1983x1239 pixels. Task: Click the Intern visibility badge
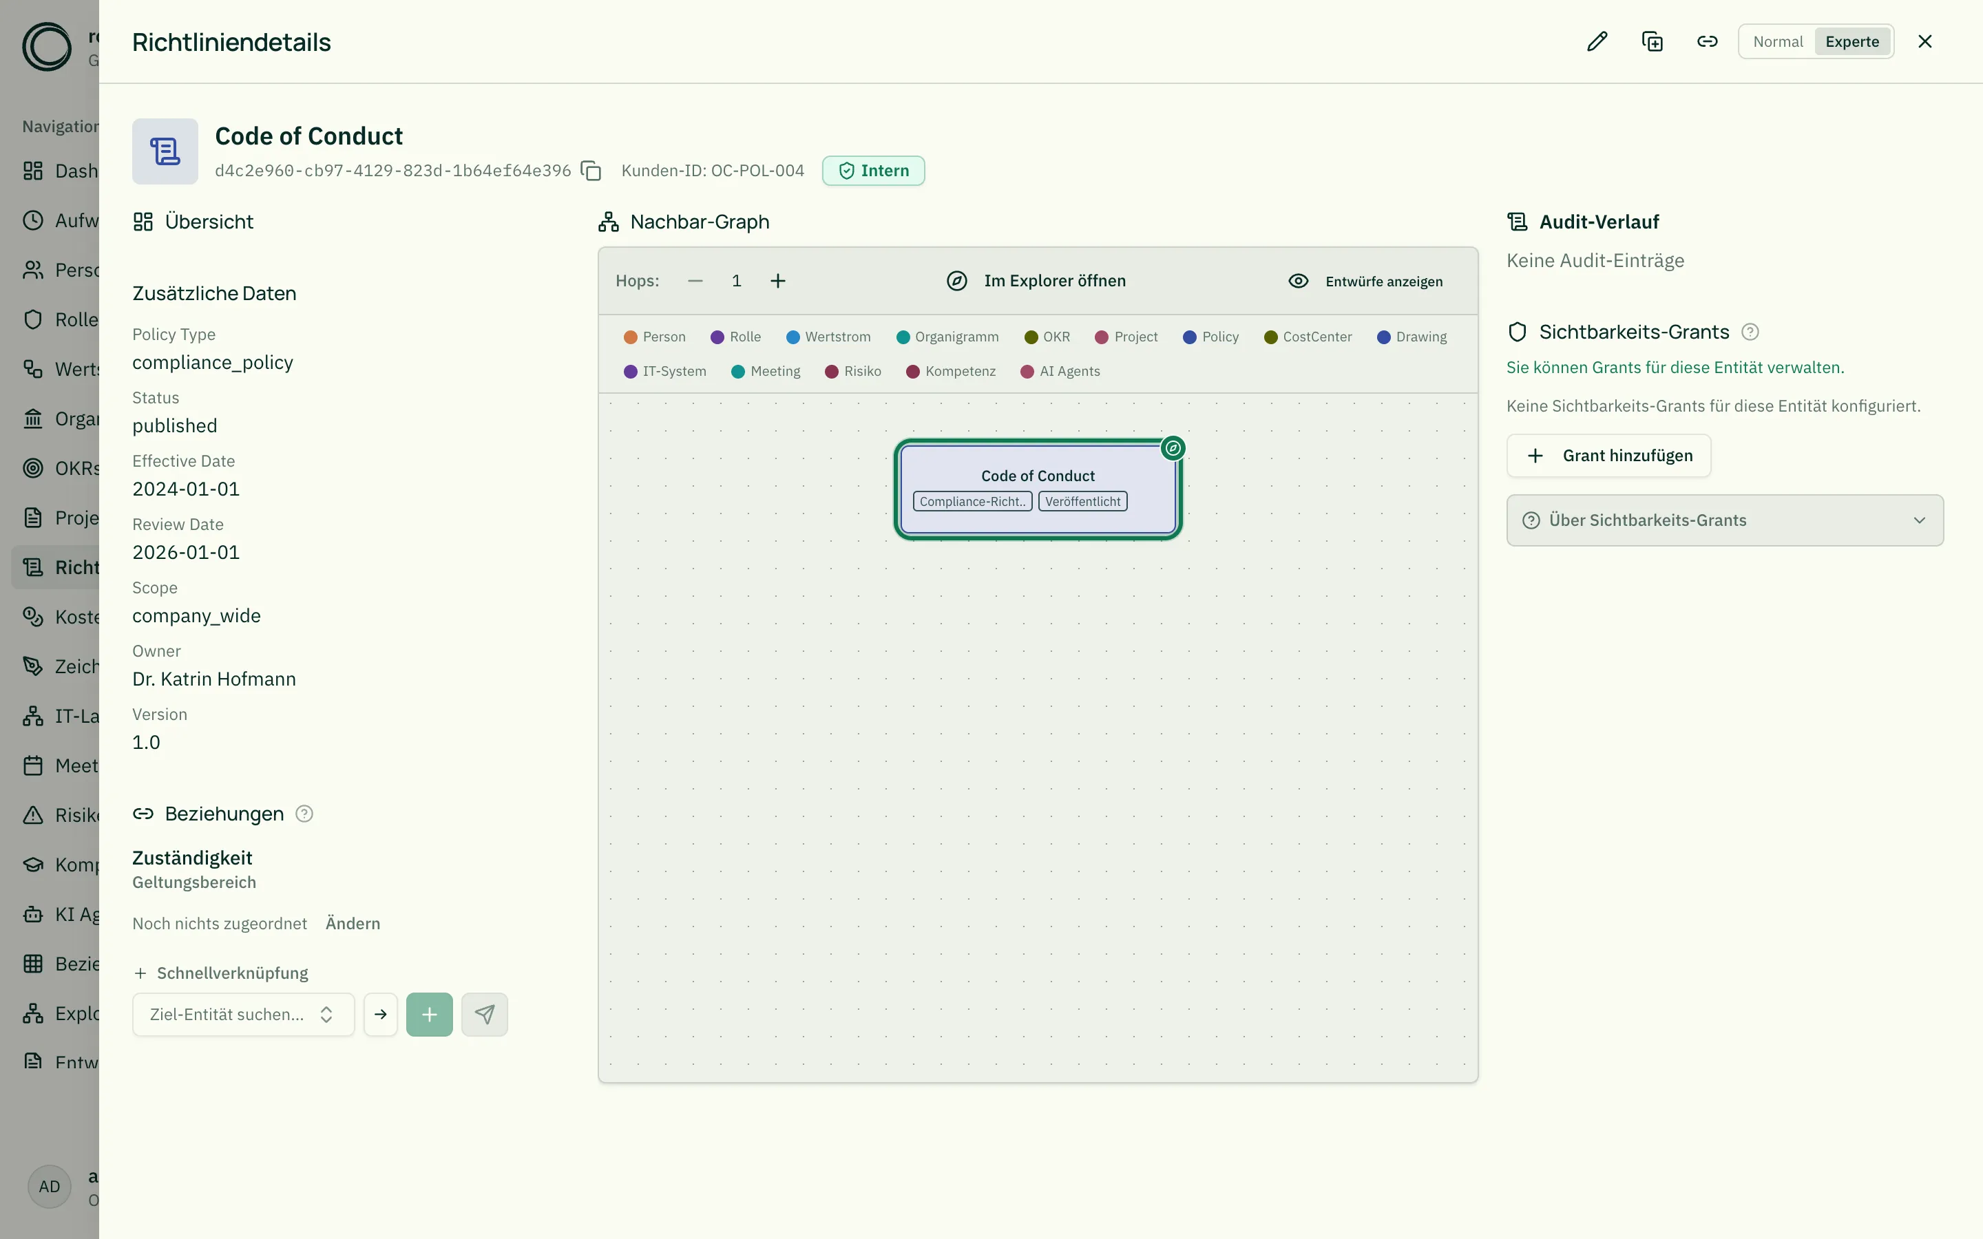(x=874, y=171)
